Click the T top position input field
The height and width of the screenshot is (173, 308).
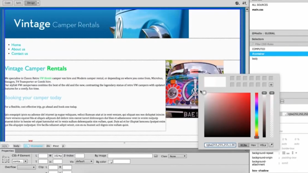(x=43, y=161)
